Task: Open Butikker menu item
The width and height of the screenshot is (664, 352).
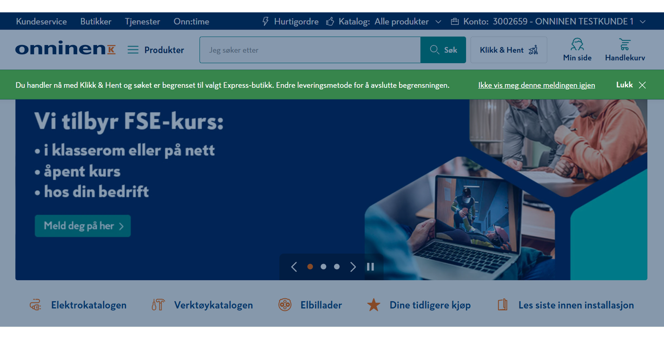Action: 96,21
